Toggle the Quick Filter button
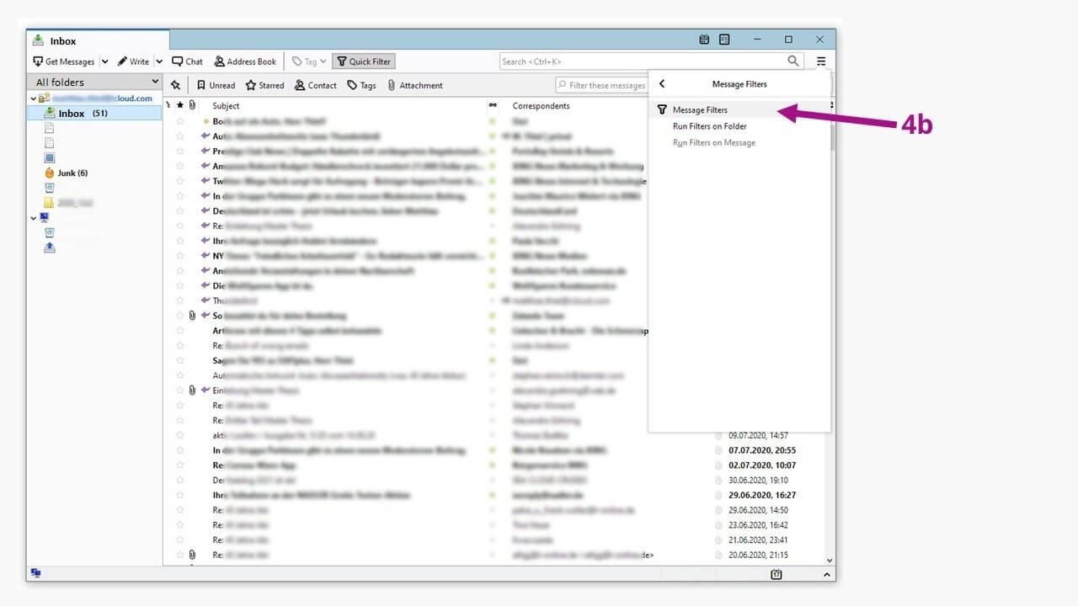 click(x=364, y=61)
